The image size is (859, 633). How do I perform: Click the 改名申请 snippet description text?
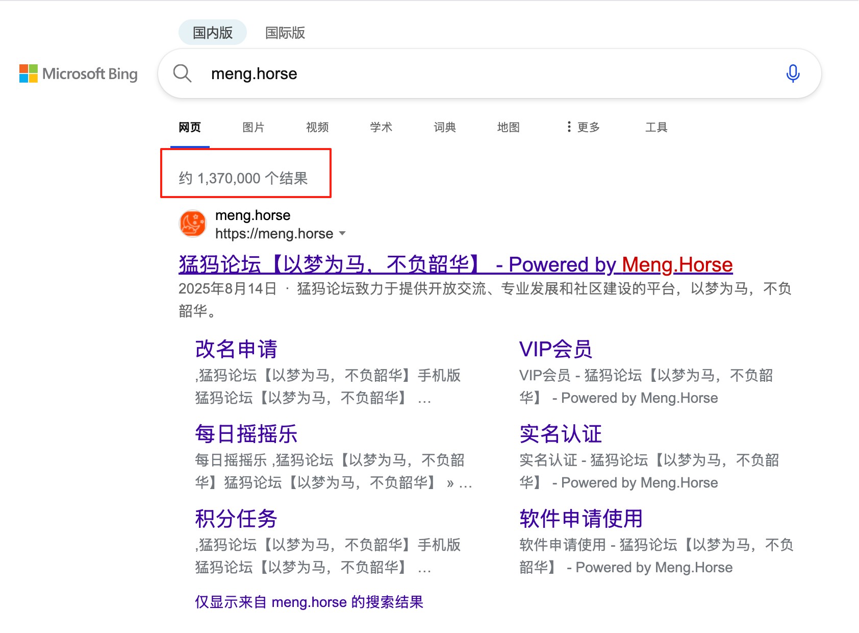click(328, 386)
